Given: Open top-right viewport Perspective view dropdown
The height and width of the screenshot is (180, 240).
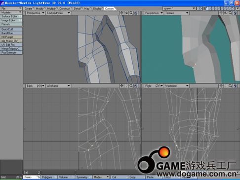Looking at the screenshot, I should pyautogui.click(x=154, y=13).
